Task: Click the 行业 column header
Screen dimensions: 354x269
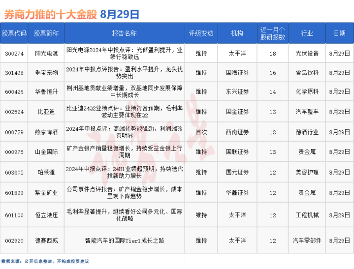Action: pyautogui.click(x=307, y=33)
